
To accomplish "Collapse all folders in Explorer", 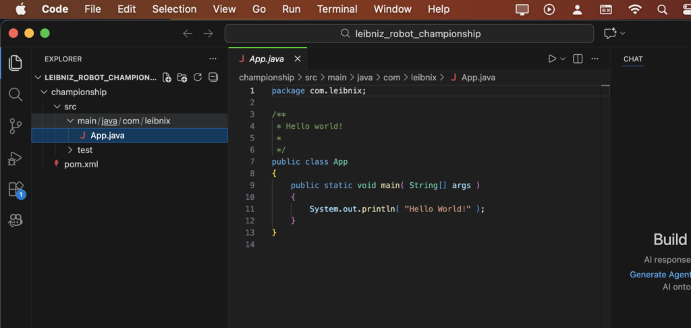I will tap(213, 78).
